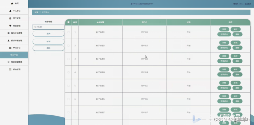The height and width of the screenshot is (125, 254).
Task: Click the 开放 status in row 帖子标题2
Action: click(x=189, y=46)
